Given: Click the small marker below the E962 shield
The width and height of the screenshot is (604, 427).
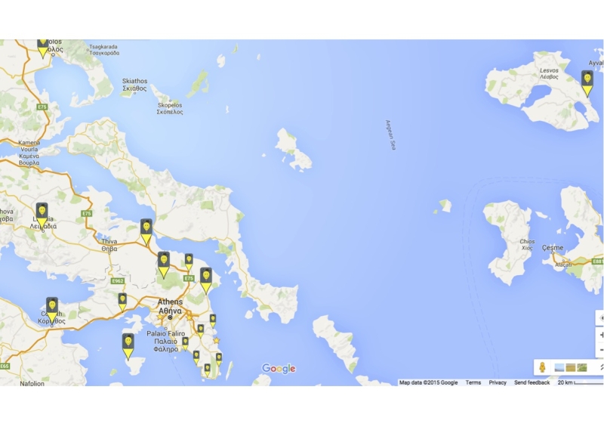Looking at the screenshot, I should (122, 302).
